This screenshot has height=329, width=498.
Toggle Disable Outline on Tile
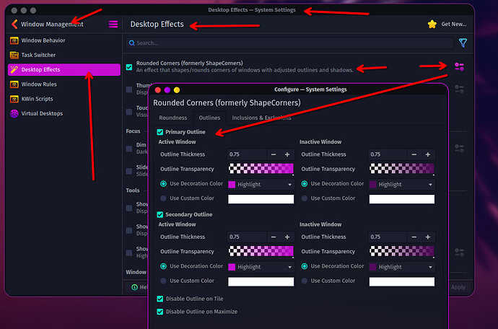(160, 299)
